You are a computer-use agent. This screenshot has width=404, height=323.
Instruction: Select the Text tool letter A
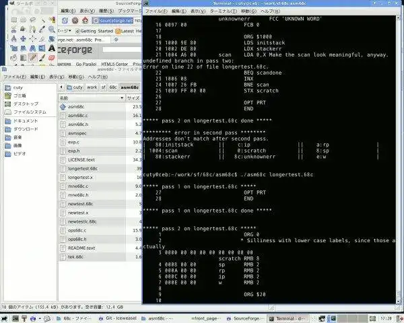pos(52,48)
